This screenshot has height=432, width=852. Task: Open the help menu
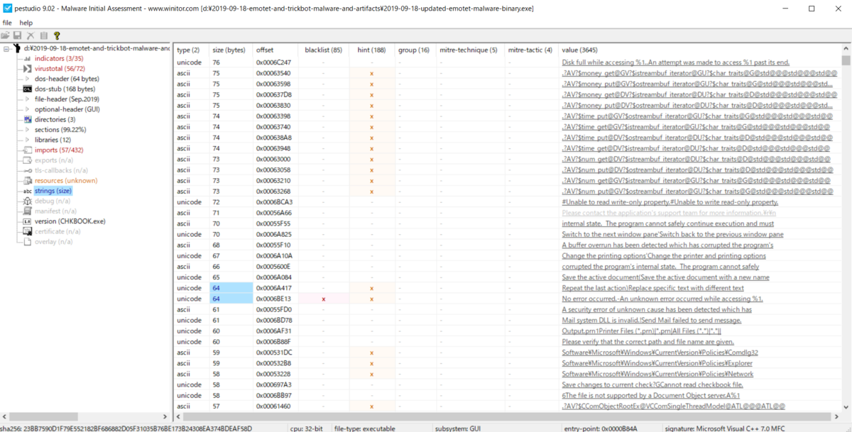pos(26,23)
